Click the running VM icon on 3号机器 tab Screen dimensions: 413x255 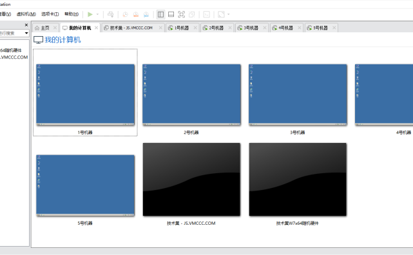240,28
